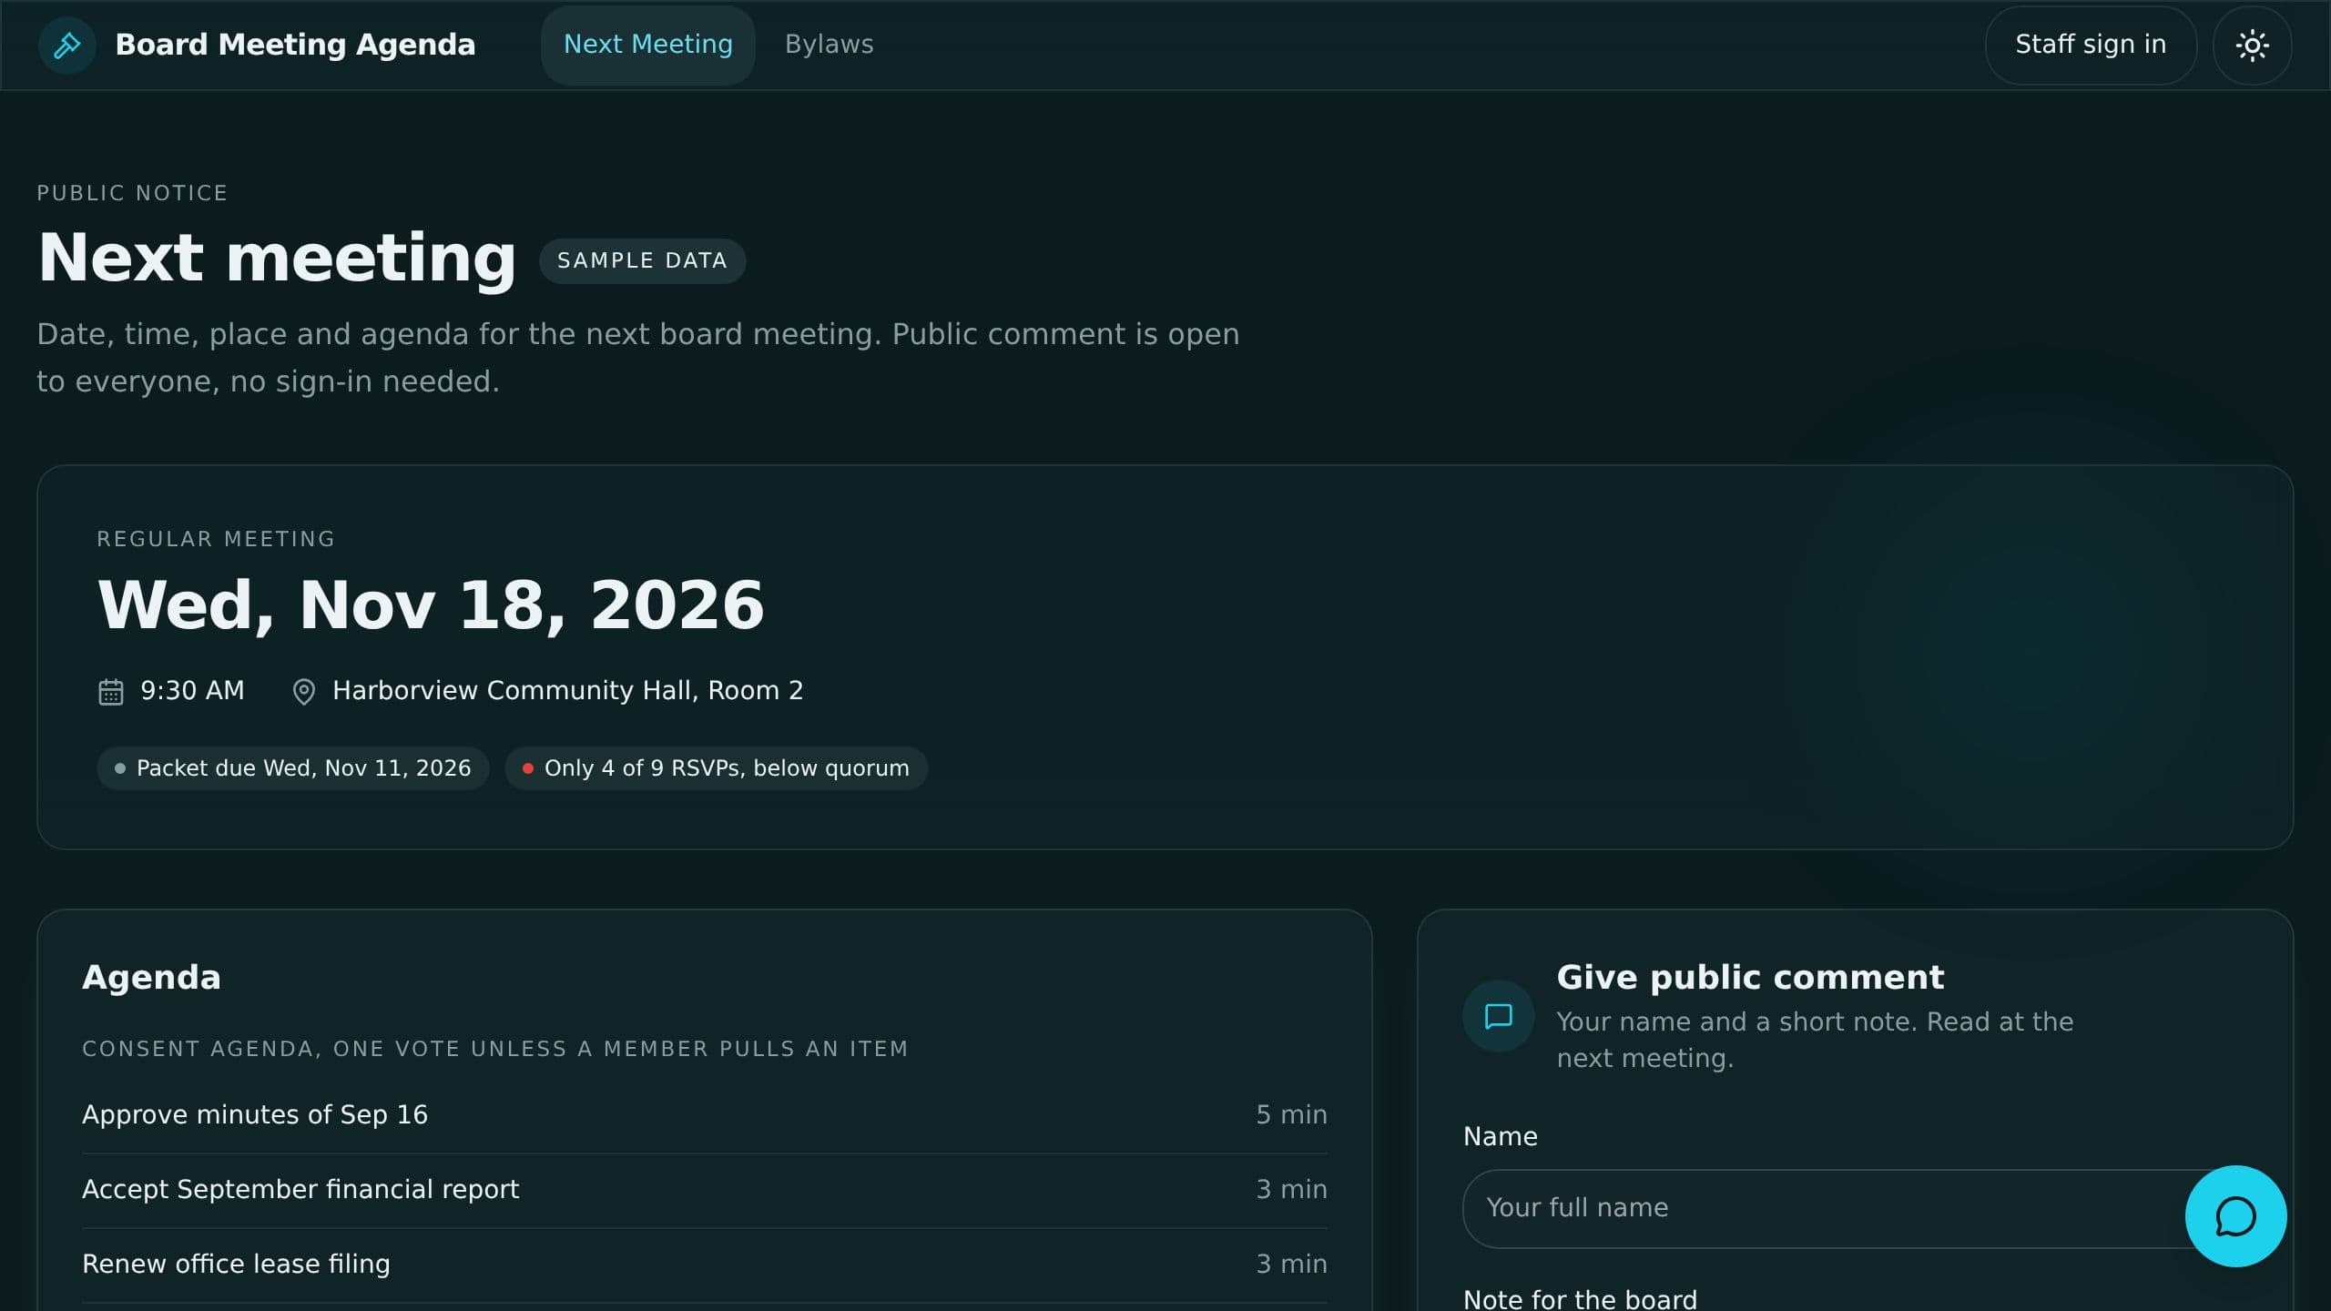Select the Approve minutes of Sep 16 item

705,1115
